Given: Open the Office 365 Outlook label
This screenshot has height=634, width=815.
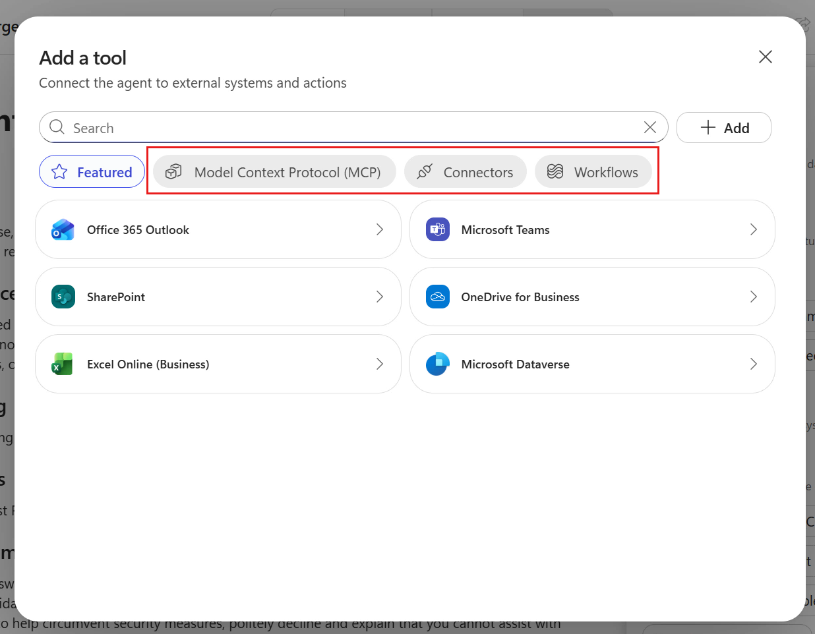Looking at the screenshot, I should click(x=138, y=230).
